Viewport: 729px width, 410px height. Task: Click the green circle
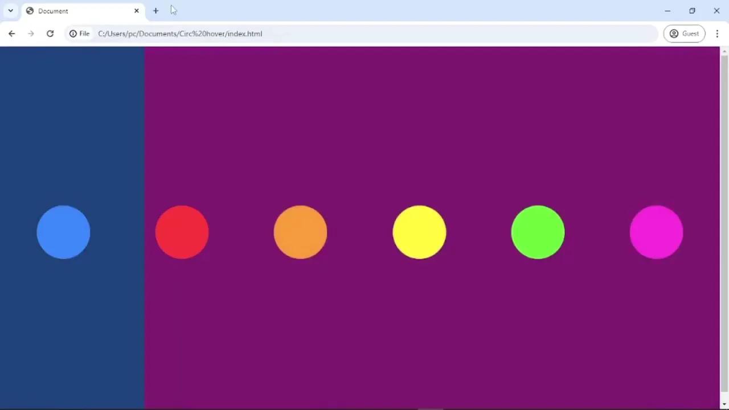tap(538, 232)
